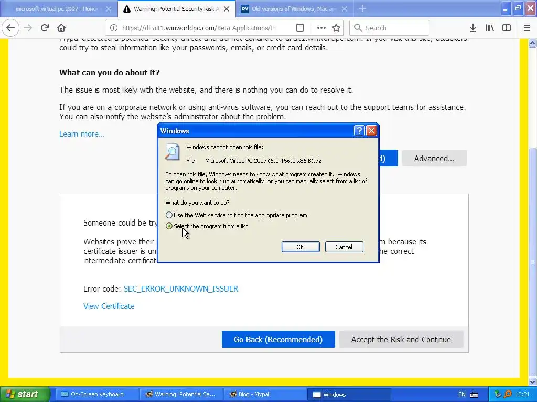537x402 pixels.
Task: Click the file name 'Microsoft VirtualPC 2007' text
Action: [x=263, y=161]
